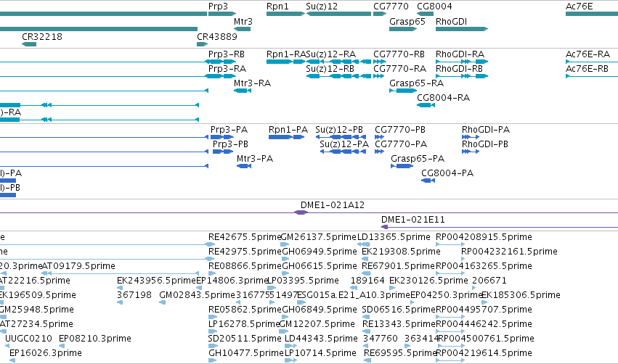Click transcript CG8004-RA label
Viewport: 618px width, 364px height.
(444, 98)
